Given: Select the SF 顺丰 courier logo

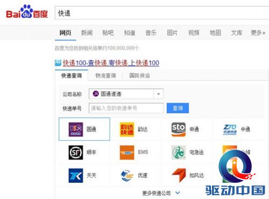Looking at the screenshot, I should coord(76,153).
